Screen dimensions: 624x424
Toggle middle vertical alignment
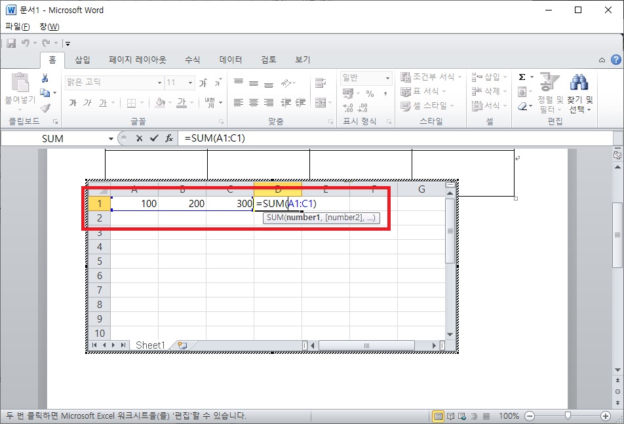tap(254, 83)
